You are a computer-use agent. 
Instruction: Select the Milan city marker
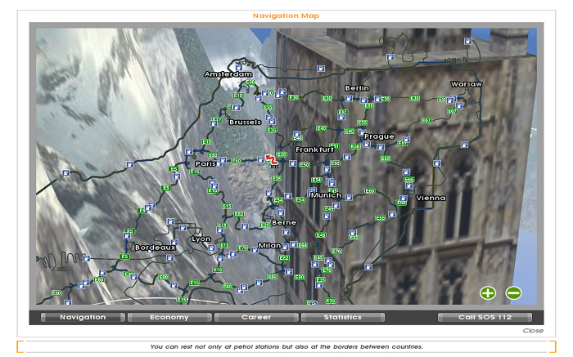click(x=268, y=245)
